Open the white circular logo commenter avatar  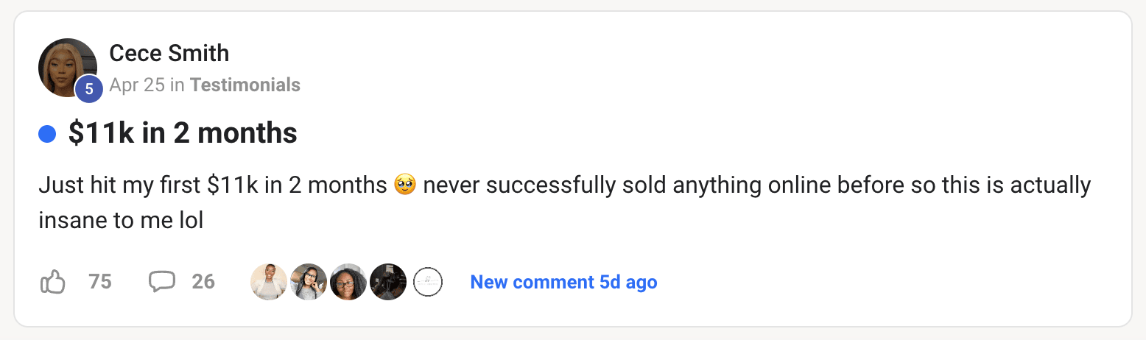[428, 282]
